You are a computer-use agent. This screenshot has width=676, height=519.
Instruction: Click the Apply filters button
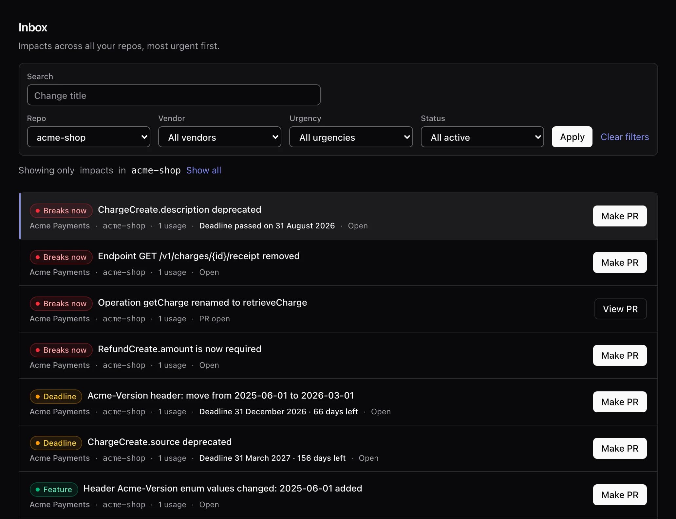572,137
